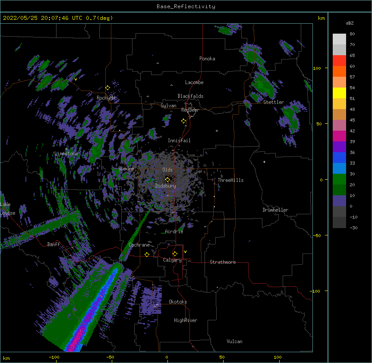Click the Didsbury label

tap(166, 186)
